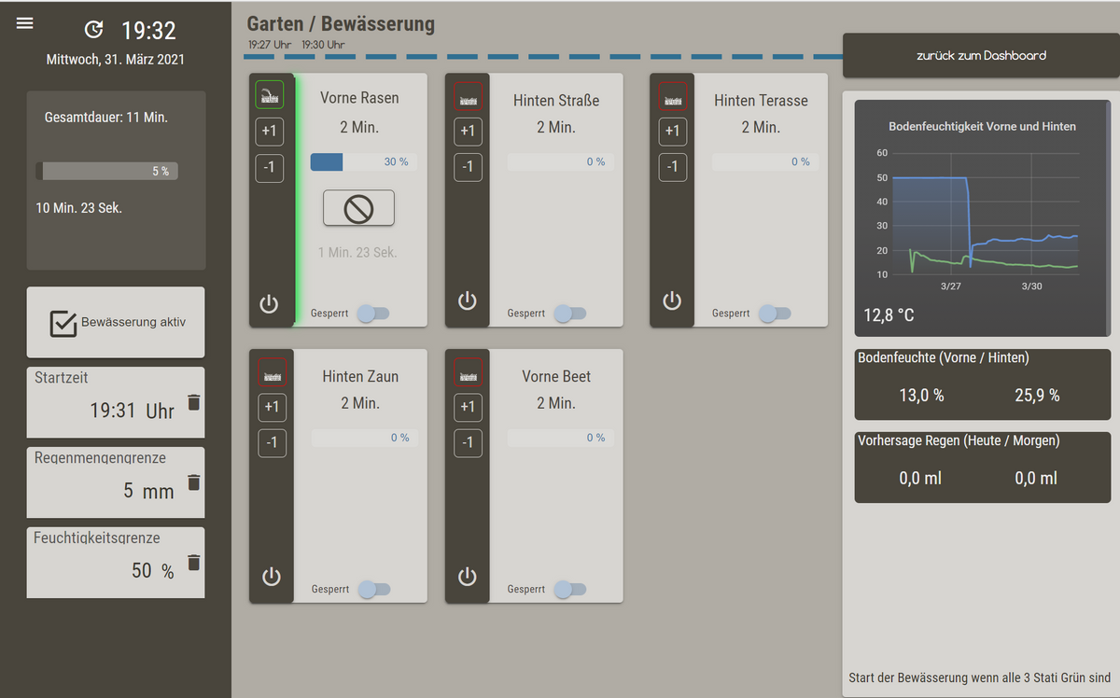Click the Garten / Bewässerung page title

[341, 23]
